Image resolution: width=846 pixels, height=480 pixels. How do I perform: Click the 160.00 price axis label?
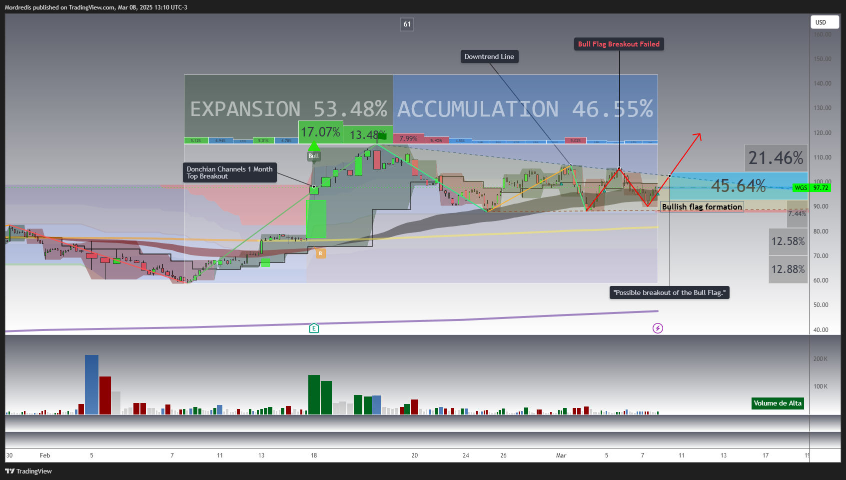tap(822, 34)
